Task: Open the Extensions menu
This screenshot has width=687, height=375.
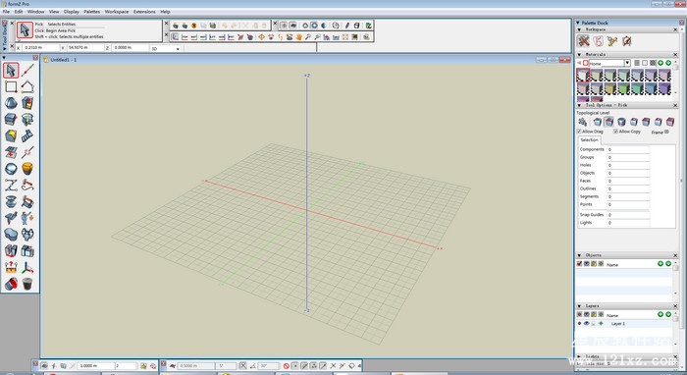Action: [x=144, y=12]
